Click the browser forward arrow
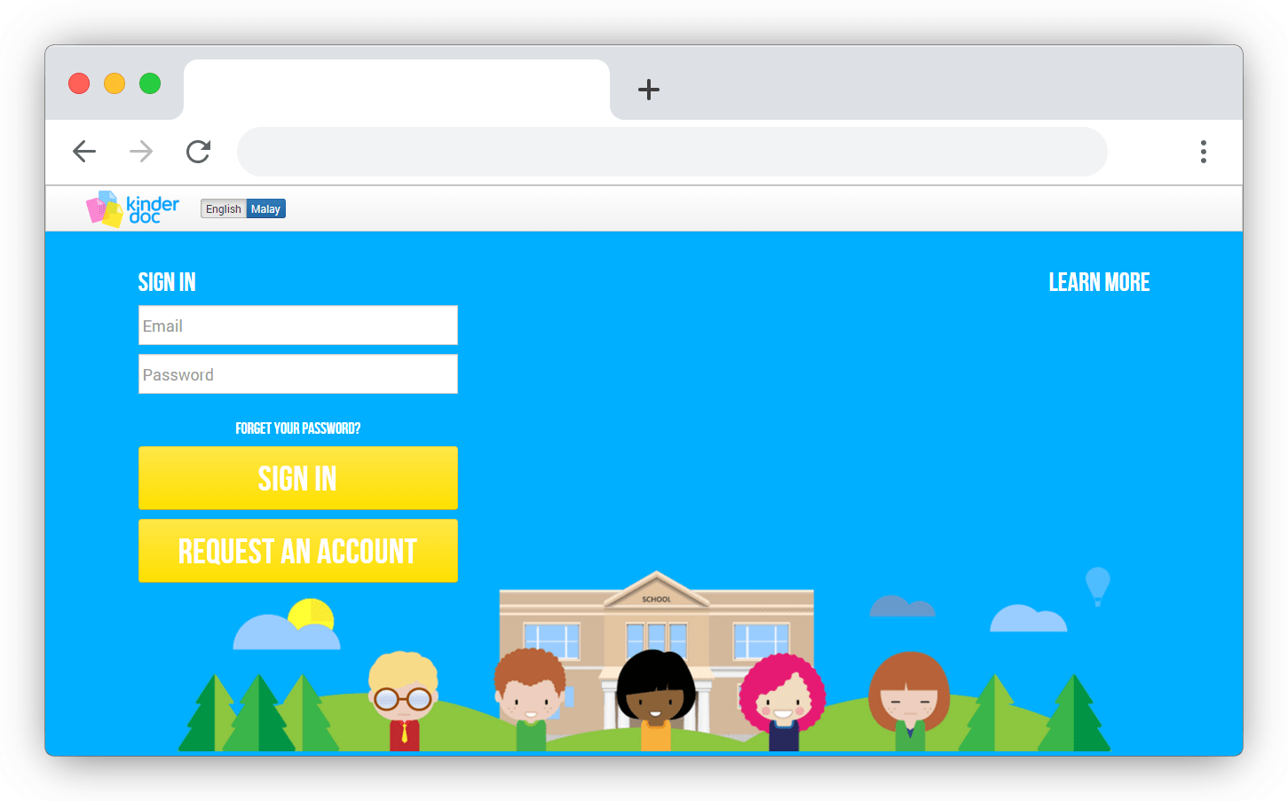Screen dimensions: 1288x801 tap(141, 152)
